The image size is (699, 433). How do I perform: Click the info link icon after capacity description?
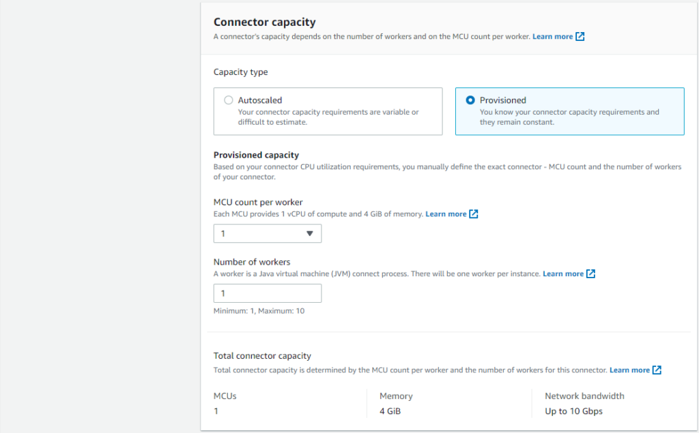pyautogui.click(x=580, y=36)
